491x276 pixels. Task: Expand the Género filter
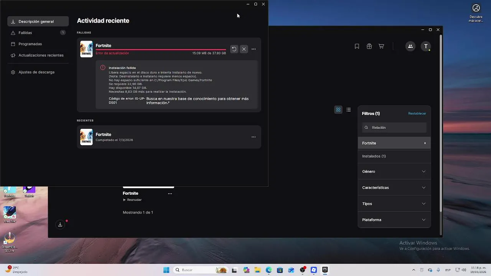point(394,171)
